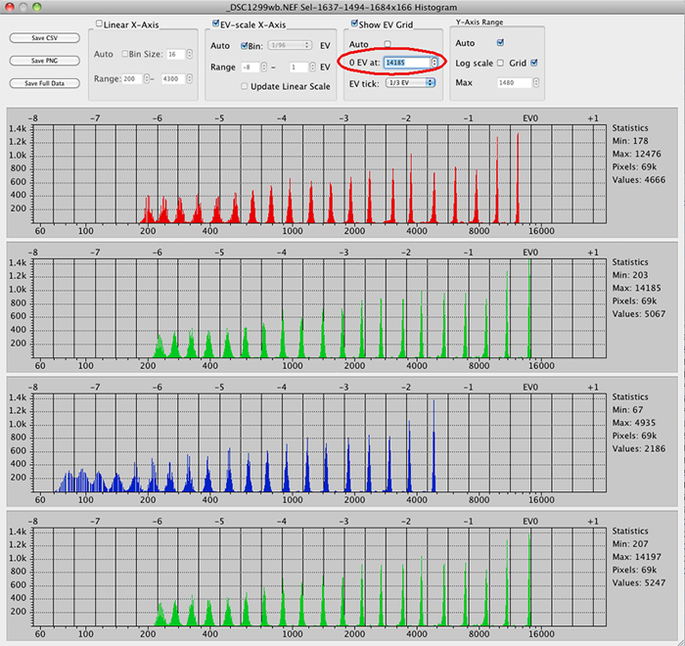The image size is (685, 646).
Task: Click the 'EV0' label above the red histogram
Action: click(530, 118)
